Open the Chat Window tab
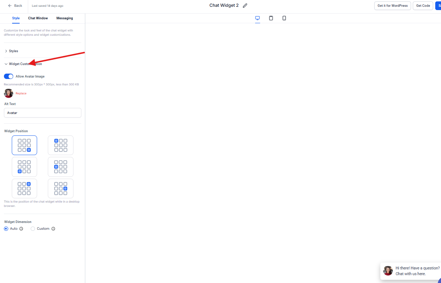This screenshot has height=283, width=441. click(x=38, y=18)
